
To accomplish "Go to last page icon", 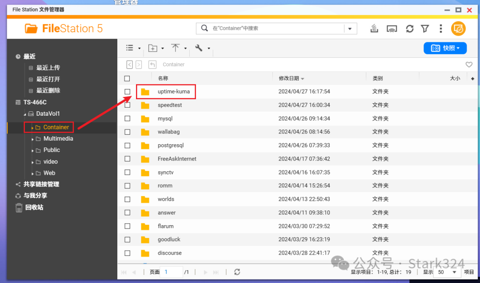I will click(x=216, y=272).
